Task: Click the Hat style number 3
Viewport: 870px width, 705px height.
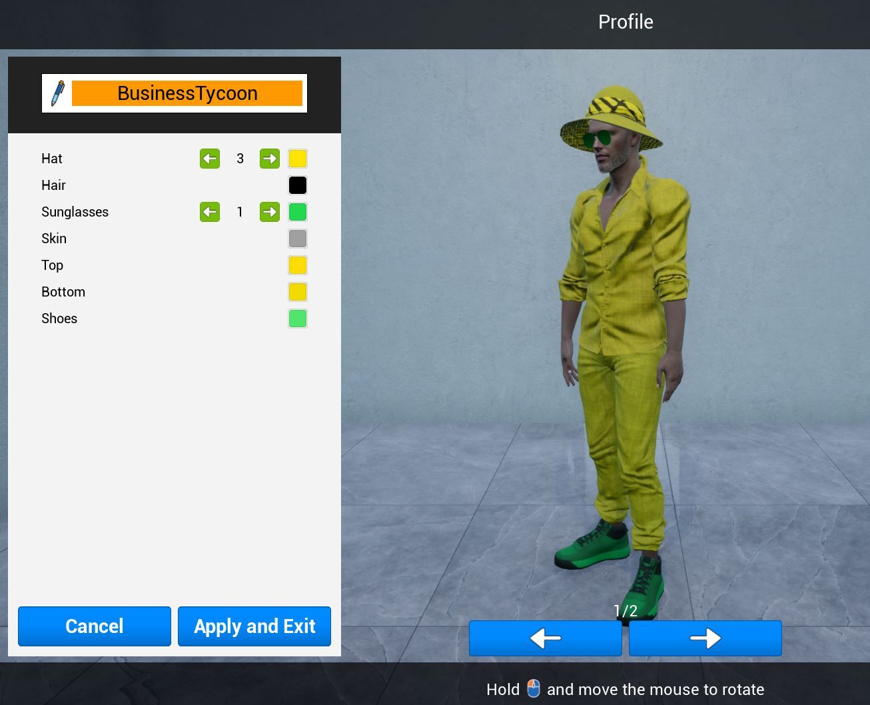Action: (x=240, y=159)
